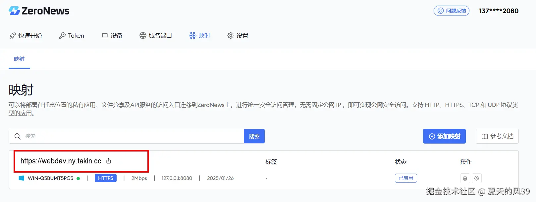Click the 标签 column header

(271, 162)
